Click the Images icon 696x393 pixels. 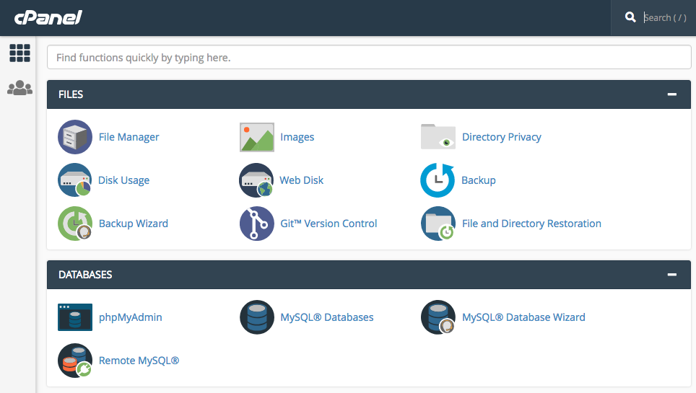pos(257,137)
